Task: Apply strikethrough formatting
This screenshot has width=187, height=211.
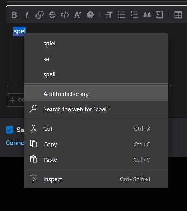Action: 52,15
